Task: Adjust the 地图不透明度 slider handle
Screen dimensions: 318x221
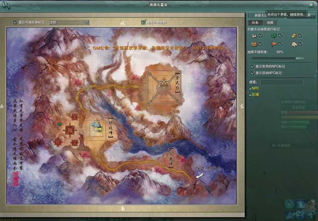Action: click(300, 58)
